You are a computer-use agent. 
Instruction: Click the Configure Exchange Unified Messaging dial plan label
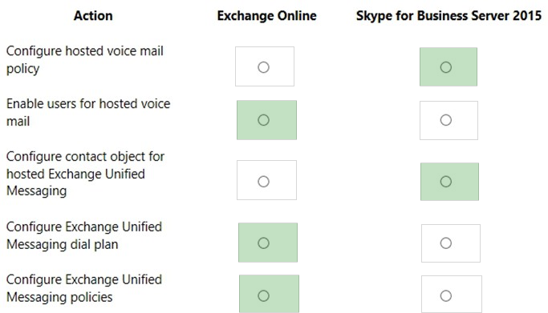pos(84,235)
